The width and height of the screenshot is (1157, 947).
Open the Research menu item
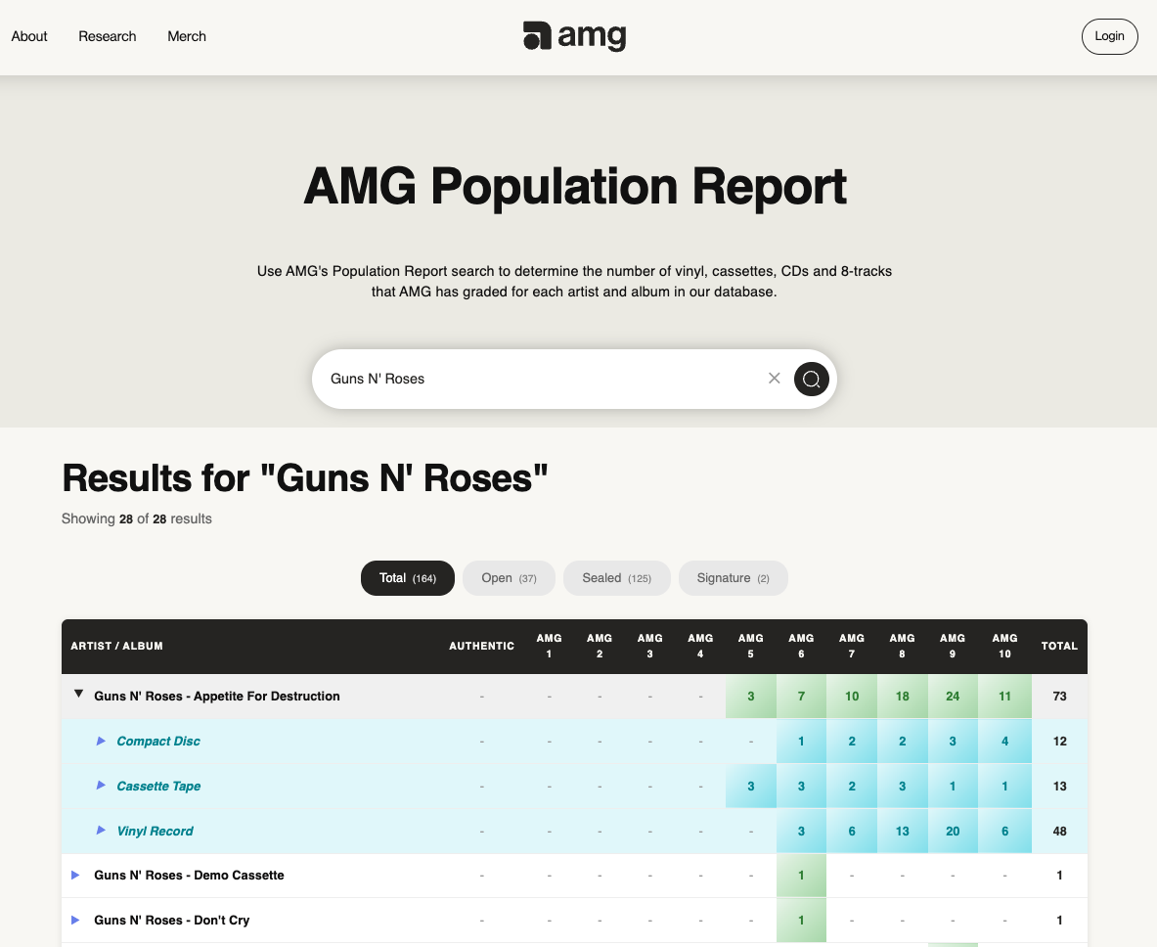(x=108, y=36)
